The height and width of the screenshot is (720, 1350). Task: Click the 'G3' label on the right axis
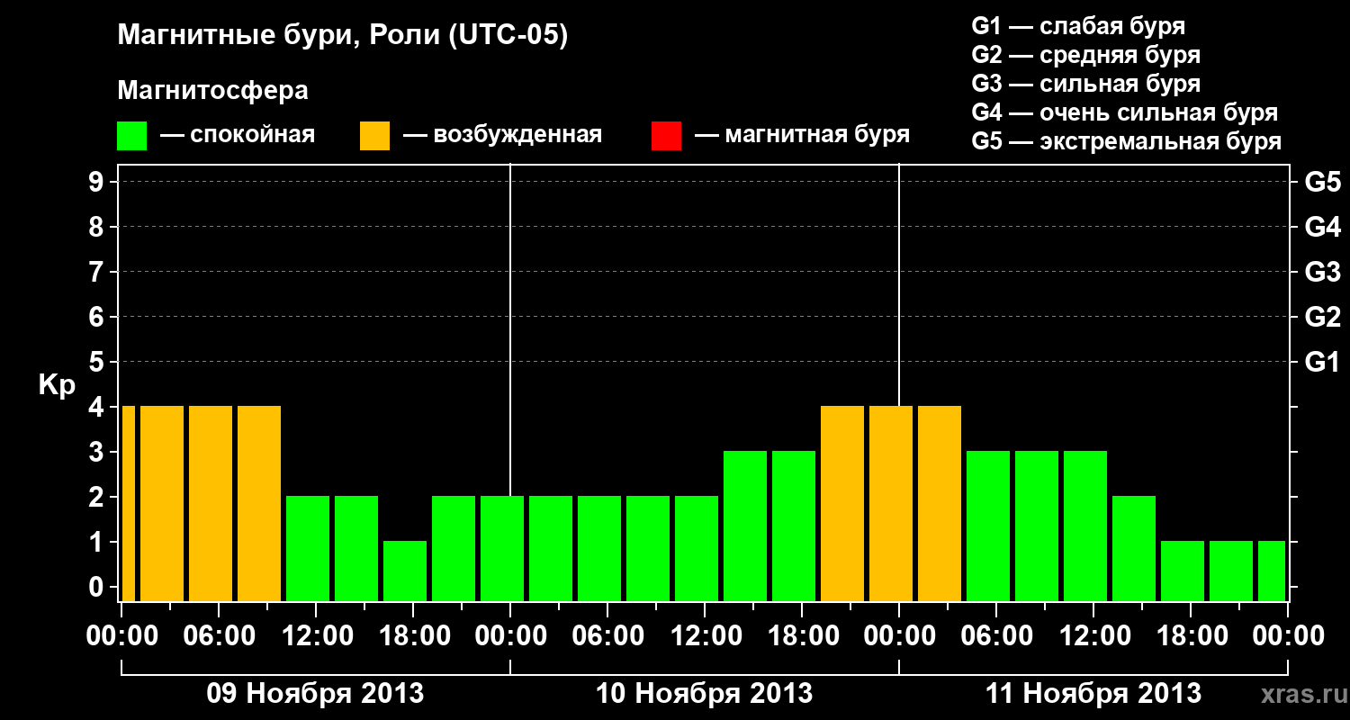1322,272
